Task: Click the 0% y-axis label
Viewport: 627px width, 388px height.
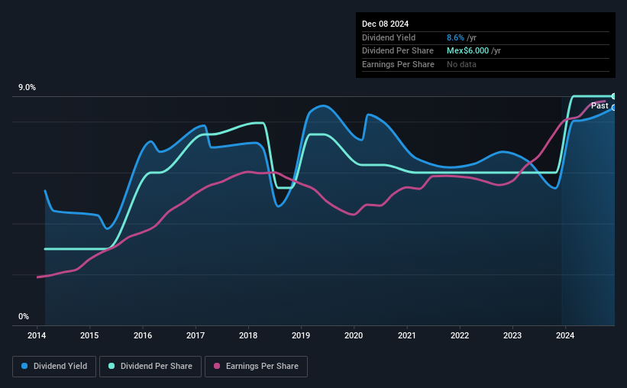Action: [x=24, y=316]
